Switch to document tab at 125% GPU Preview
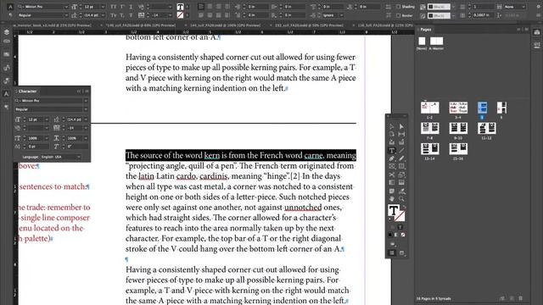 tap(385, 25)
